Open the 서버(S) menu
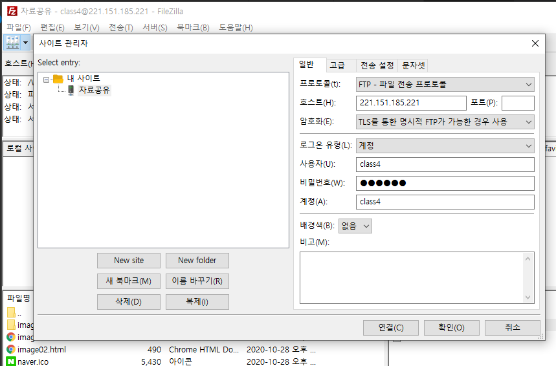This screenshot has height=366, width=556. (x=155, y=28)
